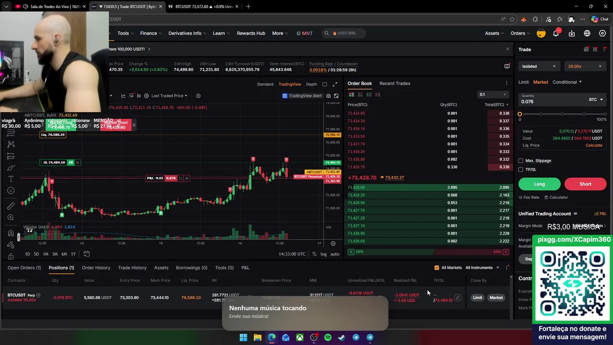Toggle the chart layout square checkbox
Viewport: 613px width, 345px height.
coord(325,84)
